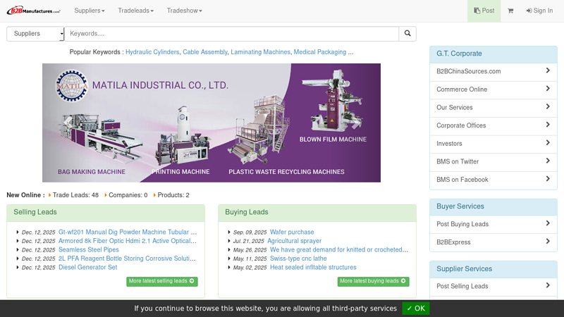Click Sign In
564x317 pixels.
[539, 11]
